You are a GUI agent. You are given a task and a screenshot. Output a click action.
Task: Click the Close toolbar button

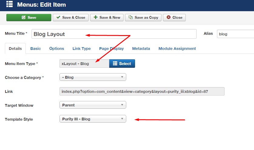[x=174, y=18]
